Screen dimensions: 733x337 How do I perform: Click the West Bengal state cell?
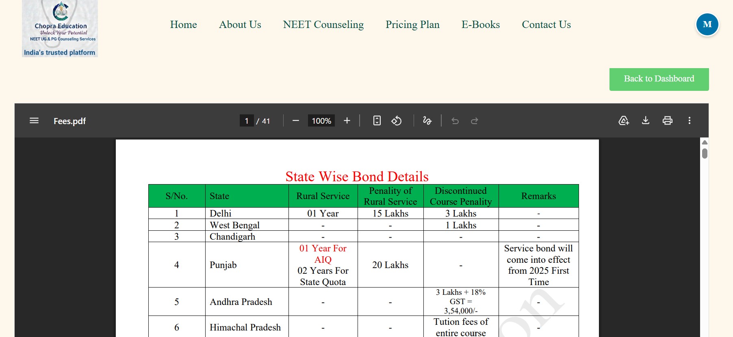point(247,225)
